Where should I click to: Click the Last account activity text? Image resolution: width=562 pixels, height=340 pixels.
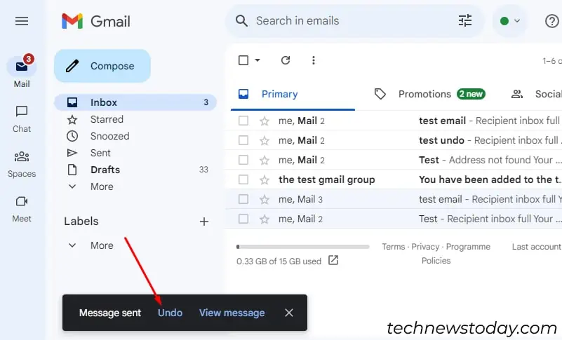(537, 247)
